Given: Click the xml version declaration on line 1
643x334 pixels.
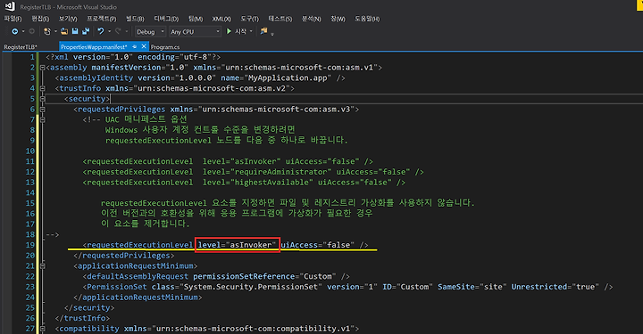Looking at the screenshot, I should (133, 57).
